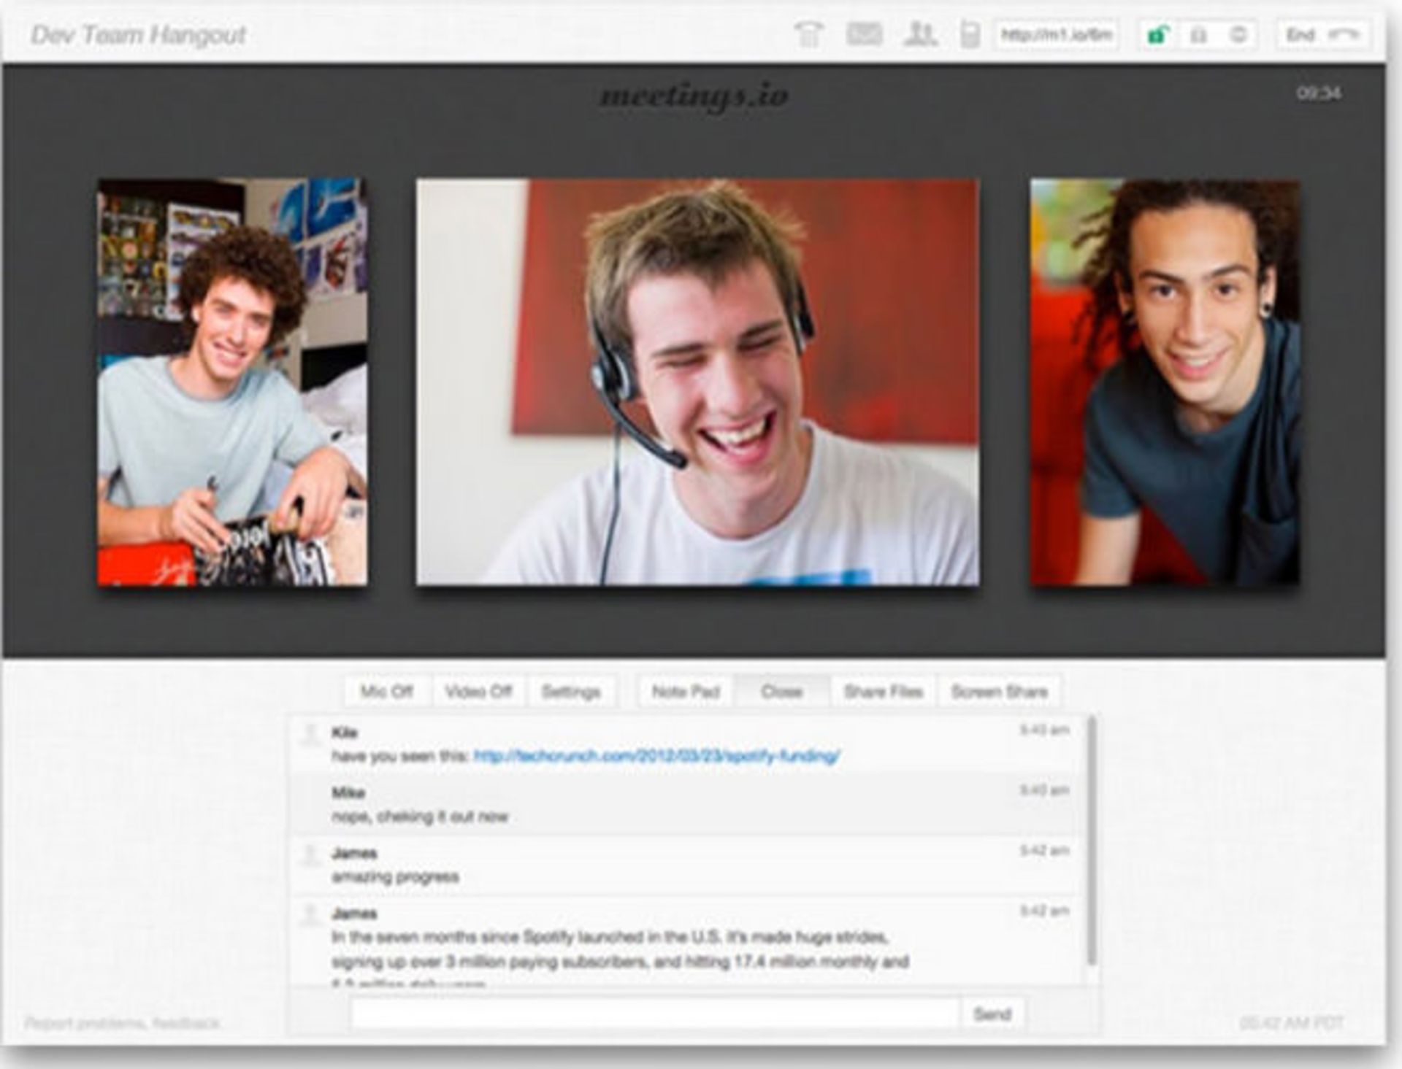Open the Note Pad tab

click(686, 691)
